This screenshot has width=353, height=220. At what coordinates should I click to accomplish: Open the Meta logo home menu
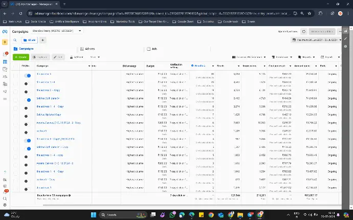5,32
